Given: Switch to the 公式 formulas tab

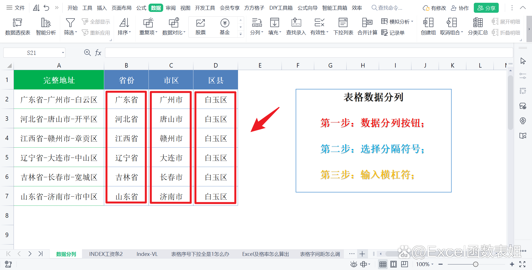Looking at the screenshot, I should tap(141, 8).
